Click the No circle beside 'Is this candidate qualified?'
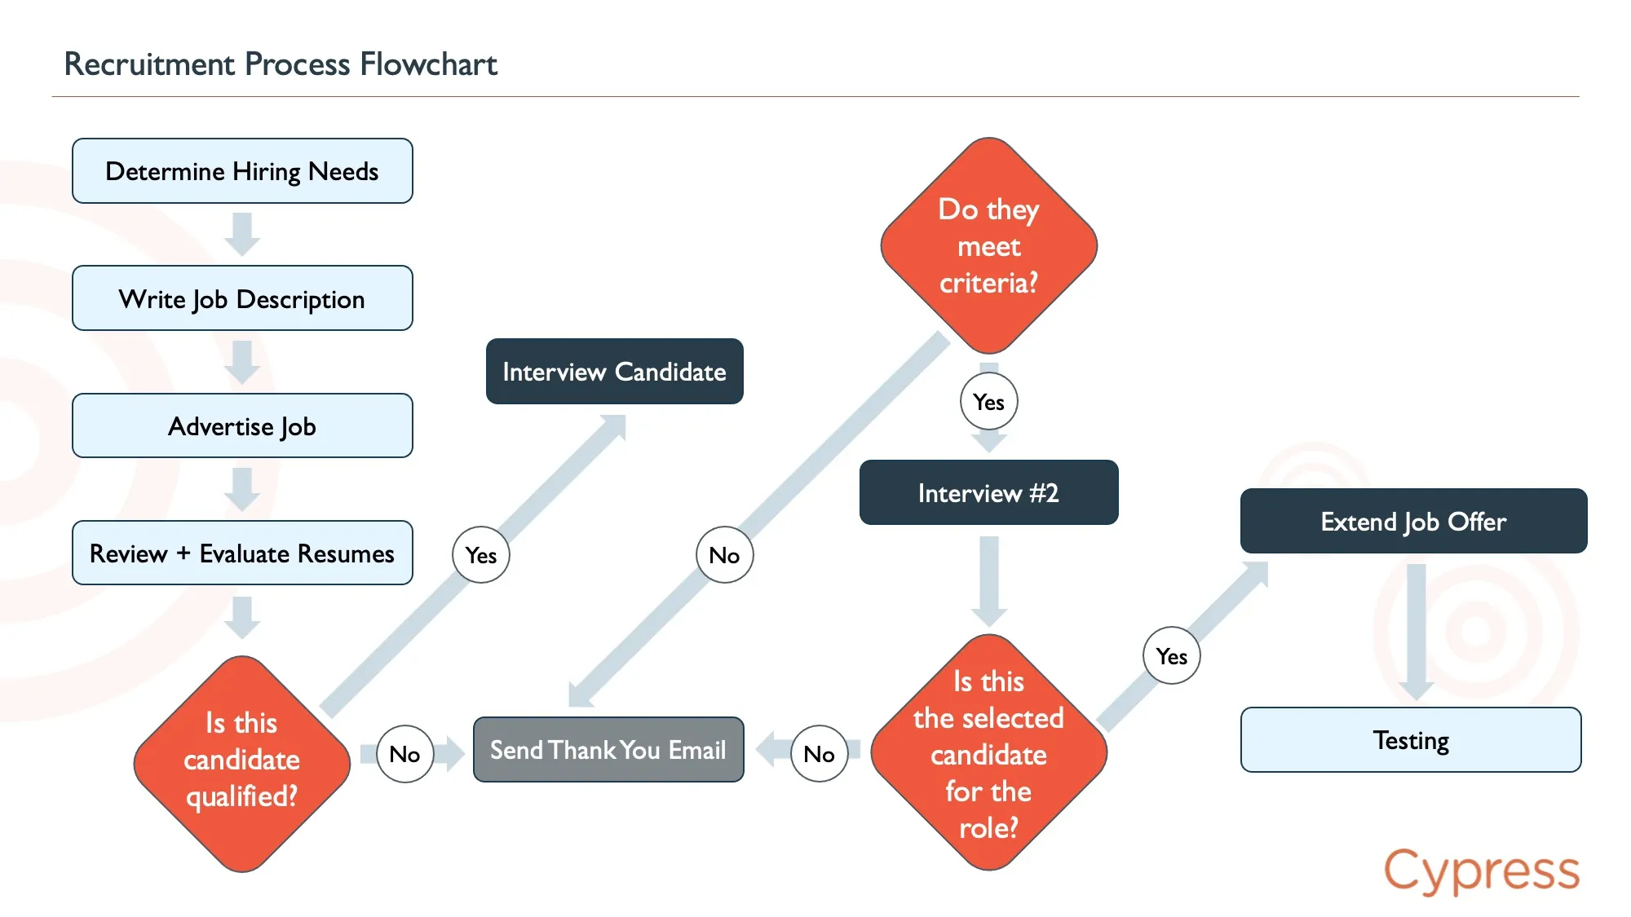 click(404, 754)
